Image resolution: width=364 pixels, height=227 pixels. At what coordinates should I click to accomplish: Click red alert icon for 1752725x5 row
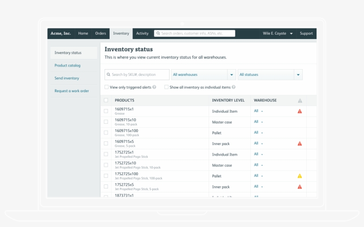tap(300, 187)
